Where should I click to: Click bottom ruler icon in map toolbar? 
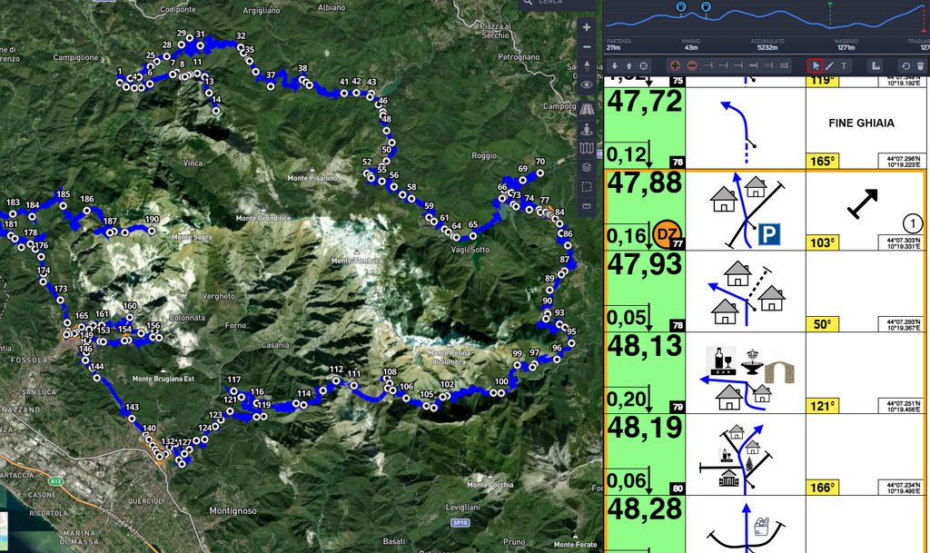pyautogui.click(x=587, y=206)
